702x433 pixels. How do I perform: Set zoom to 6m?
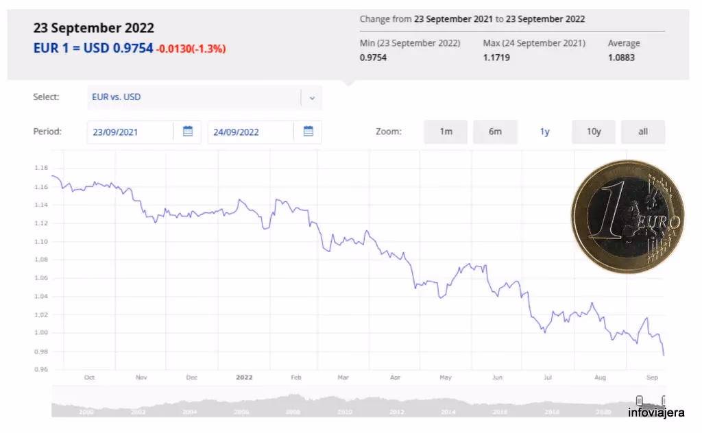(x=495, y=132)
